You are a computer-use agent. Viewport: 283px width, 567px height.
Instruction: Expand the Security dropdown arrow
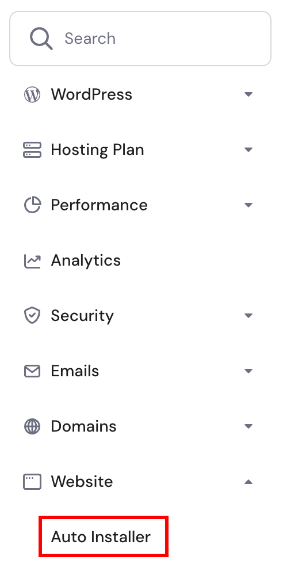point(248,316)
